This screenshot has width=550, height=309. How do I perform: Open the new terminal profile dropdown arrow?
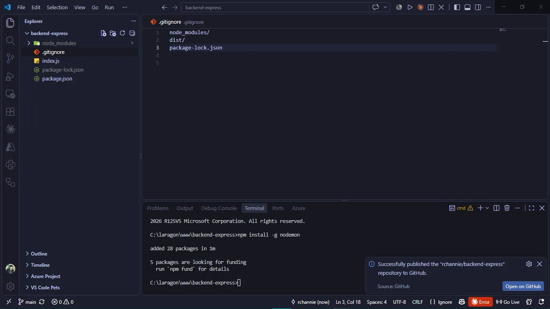tap(487, 208)
